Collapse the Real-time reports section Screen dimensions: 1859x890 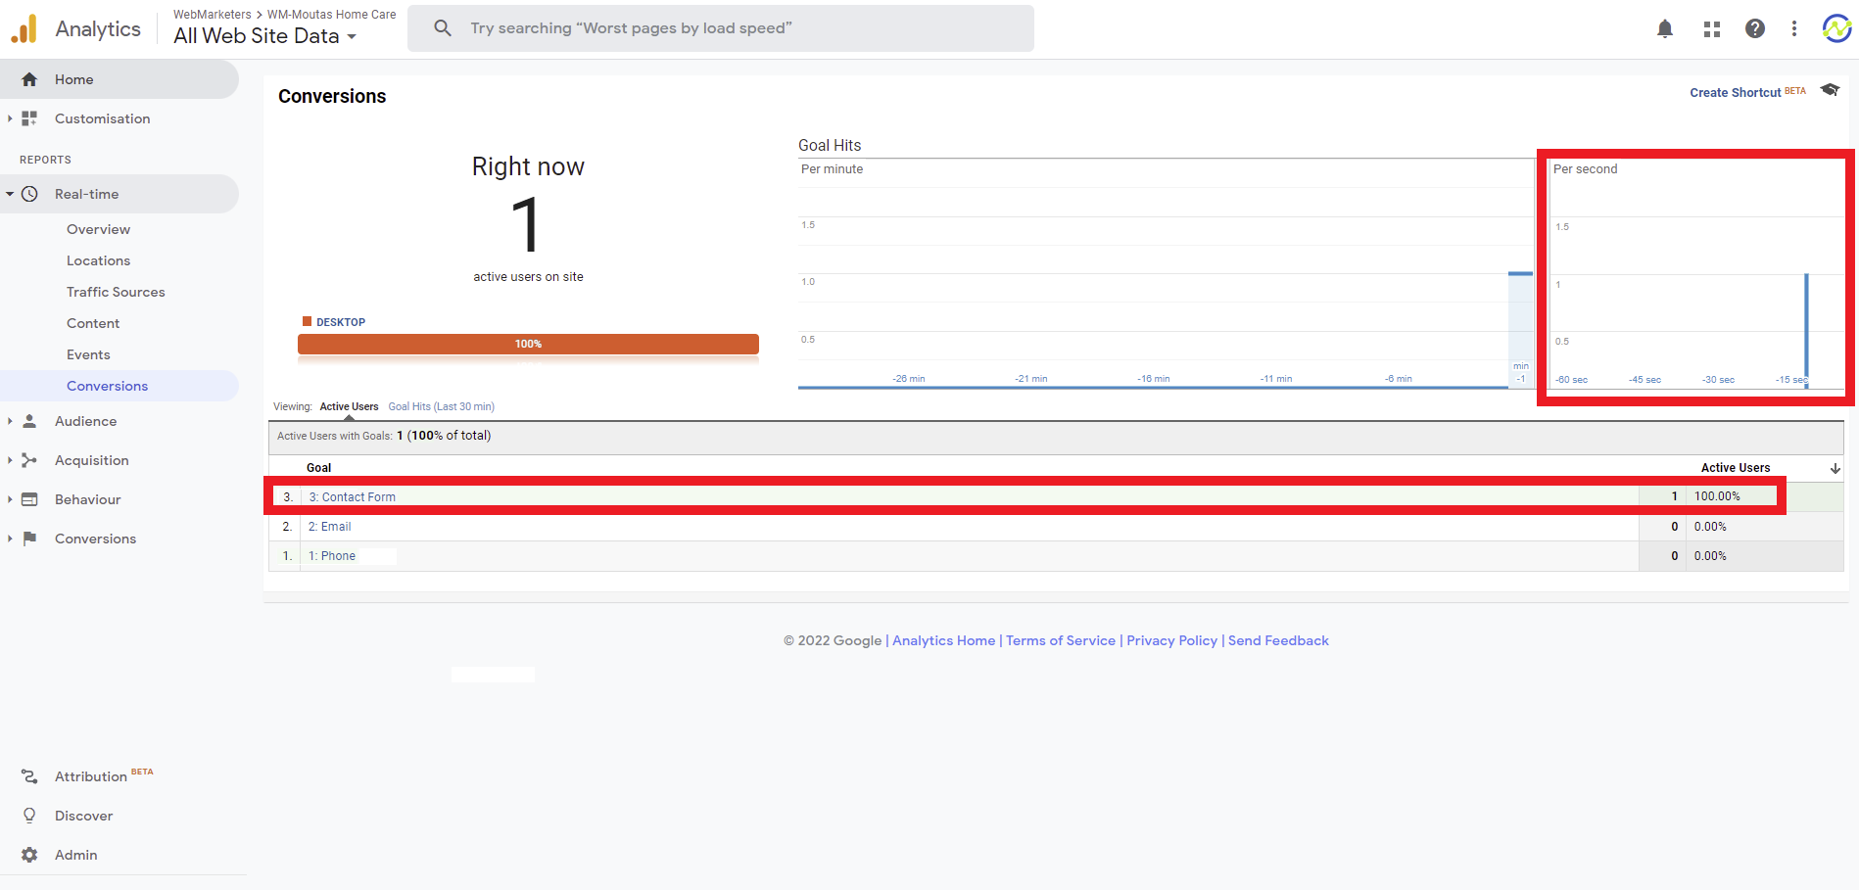10,194
